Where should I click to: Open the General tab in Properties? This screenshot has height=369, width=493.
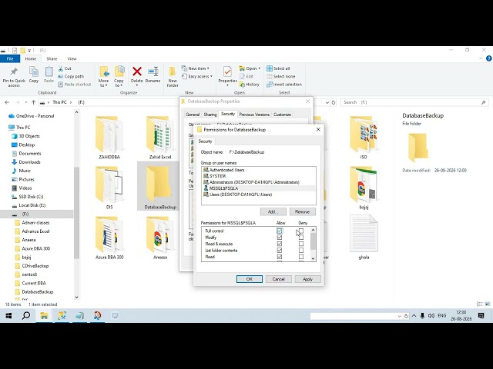point(193,115)
